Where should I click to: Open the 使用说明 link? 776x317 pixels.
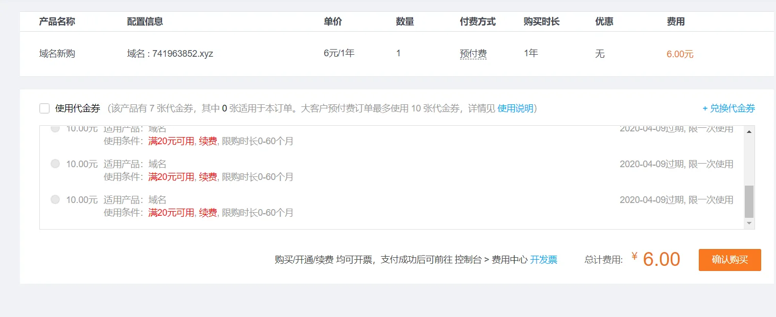(515, 108)
